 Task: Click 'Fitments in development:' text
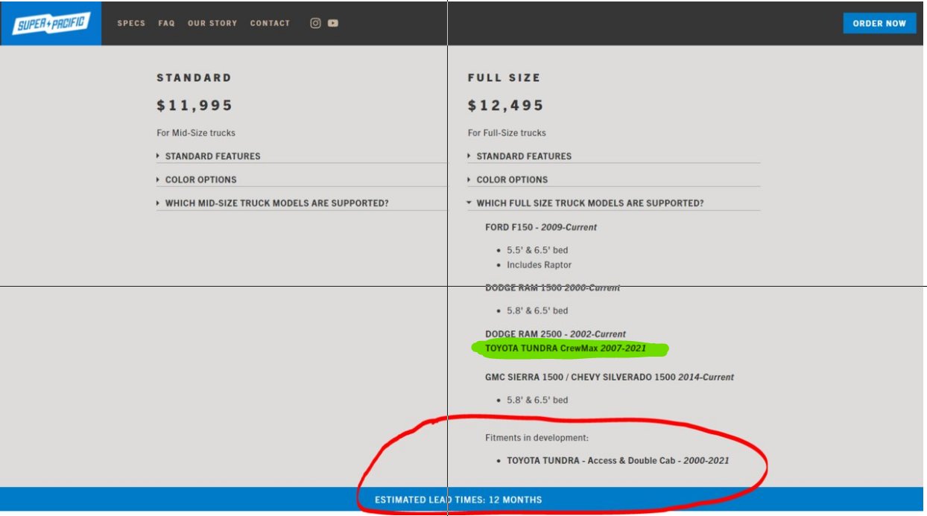tap(537, 438)
